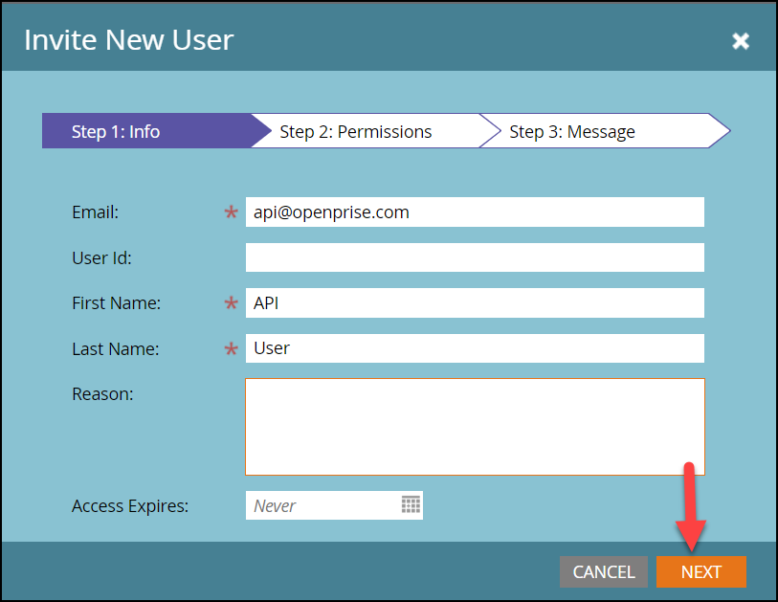Screen dimensions: 778x602
Task: Click the NEXT button
Action: 700,571
